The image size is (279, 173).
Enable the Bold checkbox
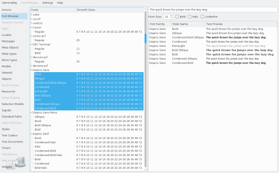pos(177,17)
